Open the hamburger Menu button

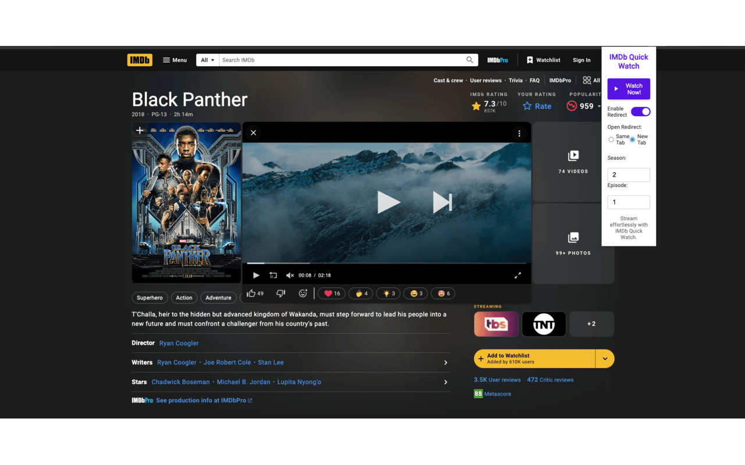click(175, 60)
